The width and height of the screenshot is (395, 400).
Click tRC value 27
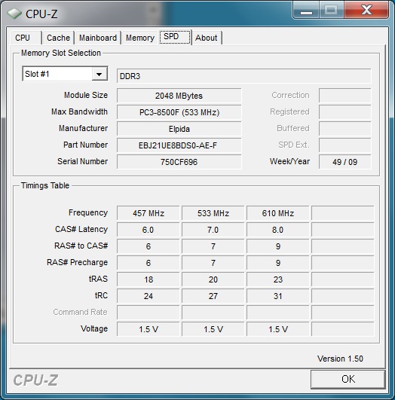pos(213,296)
